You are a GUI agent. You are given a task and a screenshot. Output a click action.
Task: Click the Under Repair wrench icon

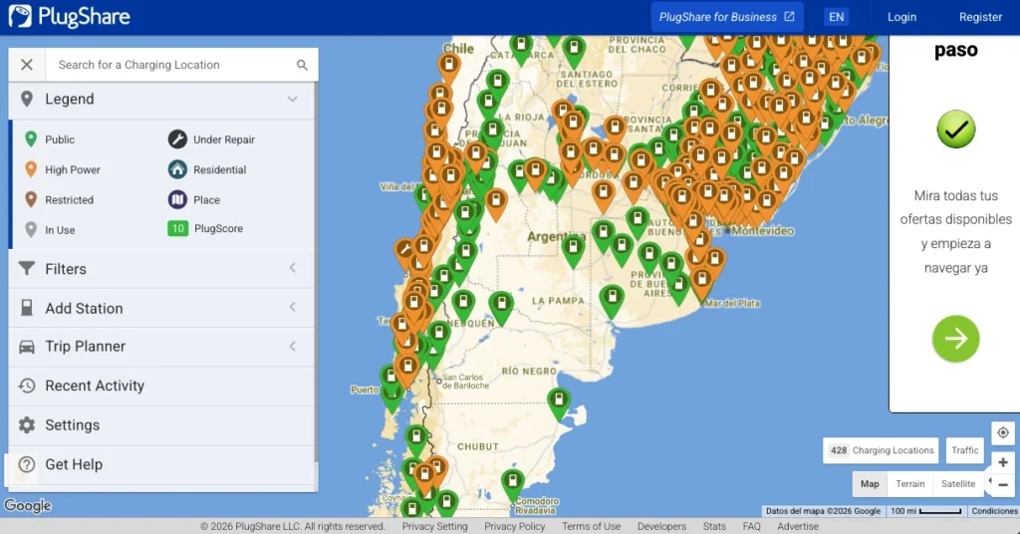(177, 139)
